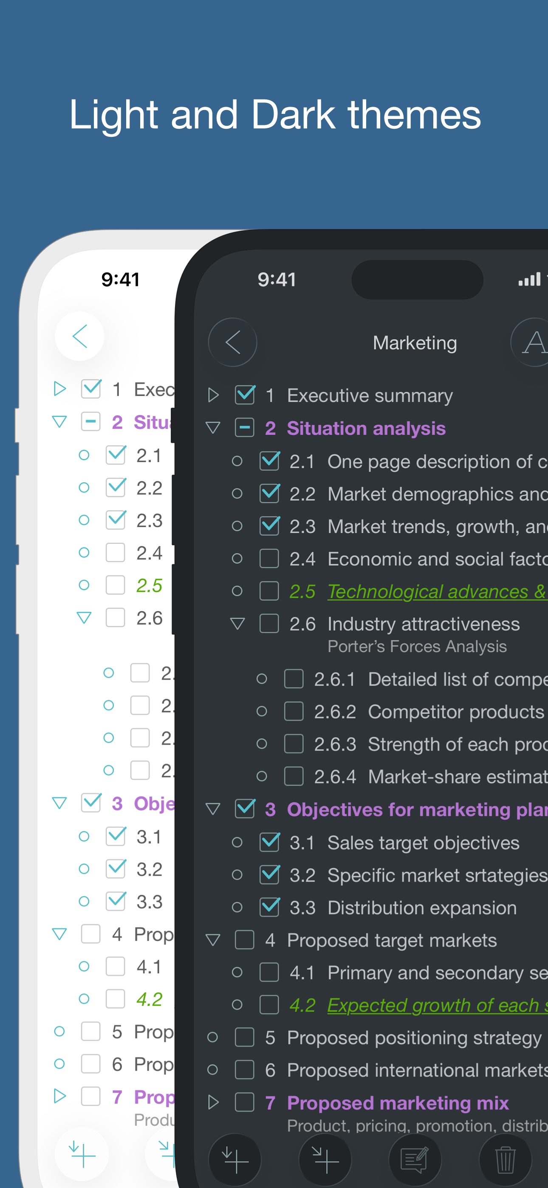
Task: Collapse 4 Proposed target markets section
Action: click(x=213, y=940)
